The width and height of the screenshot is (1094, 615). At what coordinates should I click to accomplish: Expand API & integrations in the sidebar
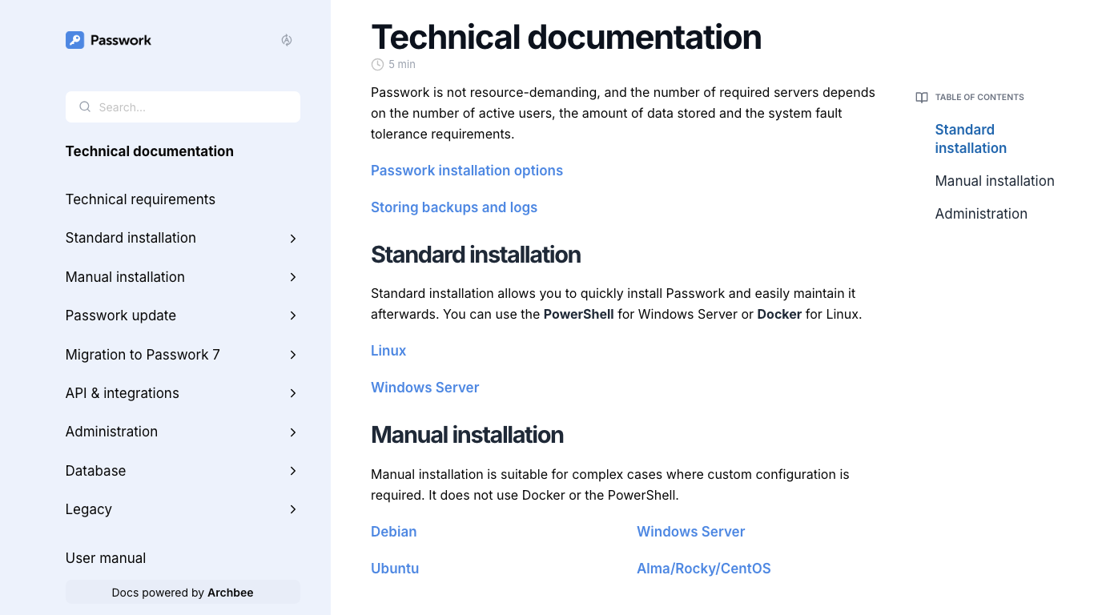[x=293, y=393]
